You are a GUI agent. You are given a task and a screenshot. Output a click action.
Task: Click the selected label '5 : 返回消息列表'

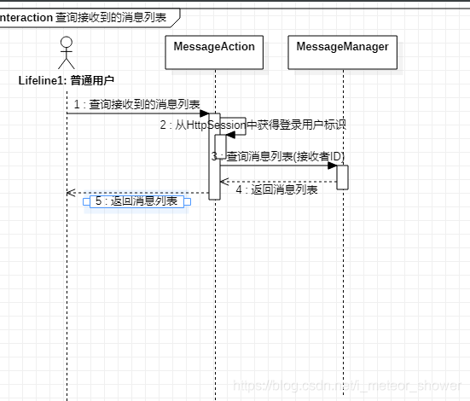(x=136, y=201)
